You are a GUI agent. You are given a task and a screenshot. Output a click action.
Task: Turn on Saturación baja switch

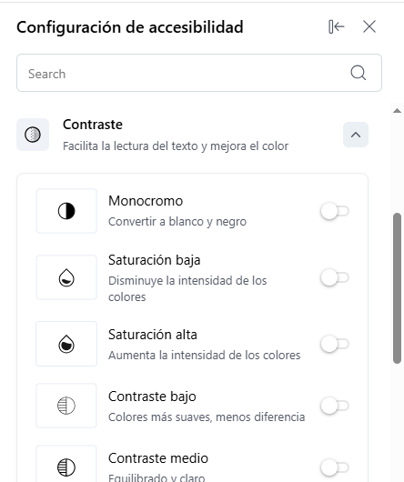(335, 277)
